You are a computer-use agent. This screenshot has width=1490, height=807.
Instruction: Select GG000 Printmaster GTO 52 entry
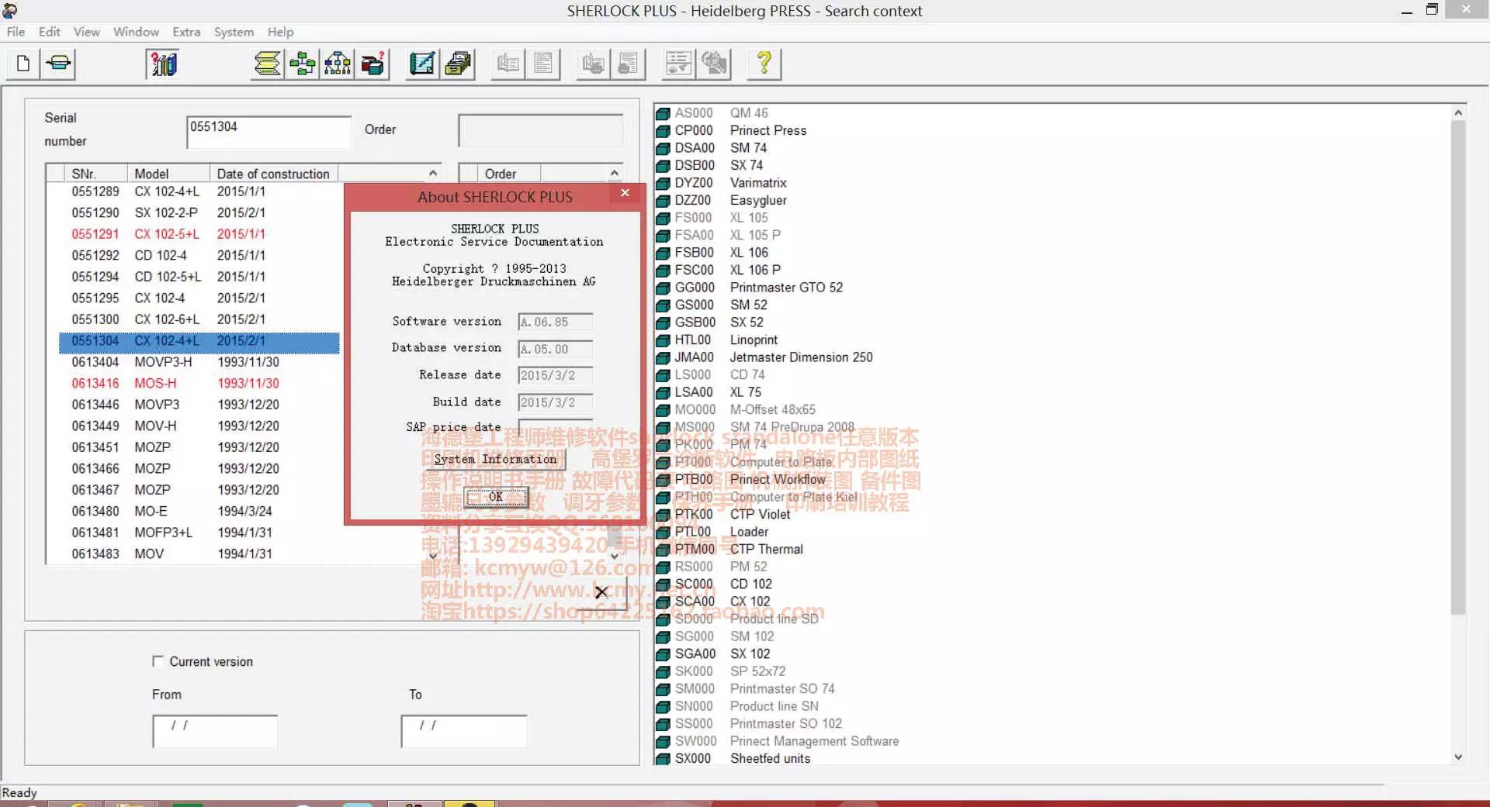[750, 288]
